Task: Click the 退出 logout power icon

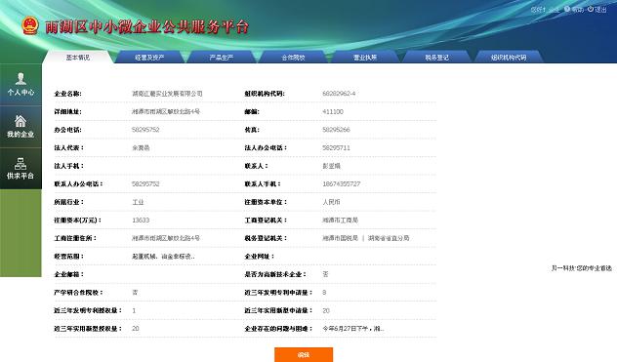Action: click(x=591, y=9)
